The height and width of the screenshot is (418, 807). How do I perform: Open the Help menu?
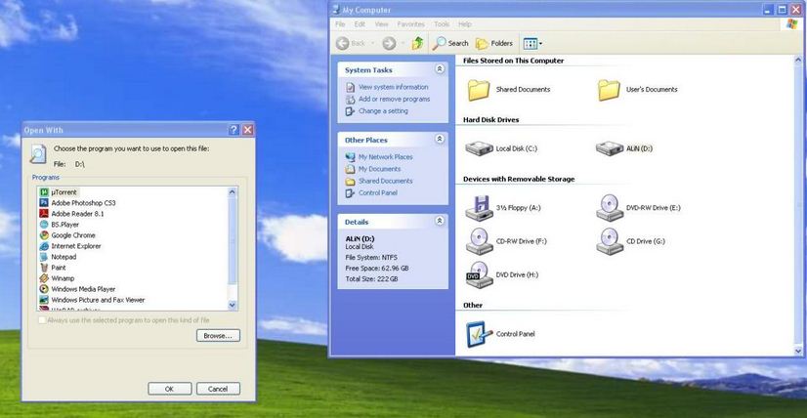[465, 24]
